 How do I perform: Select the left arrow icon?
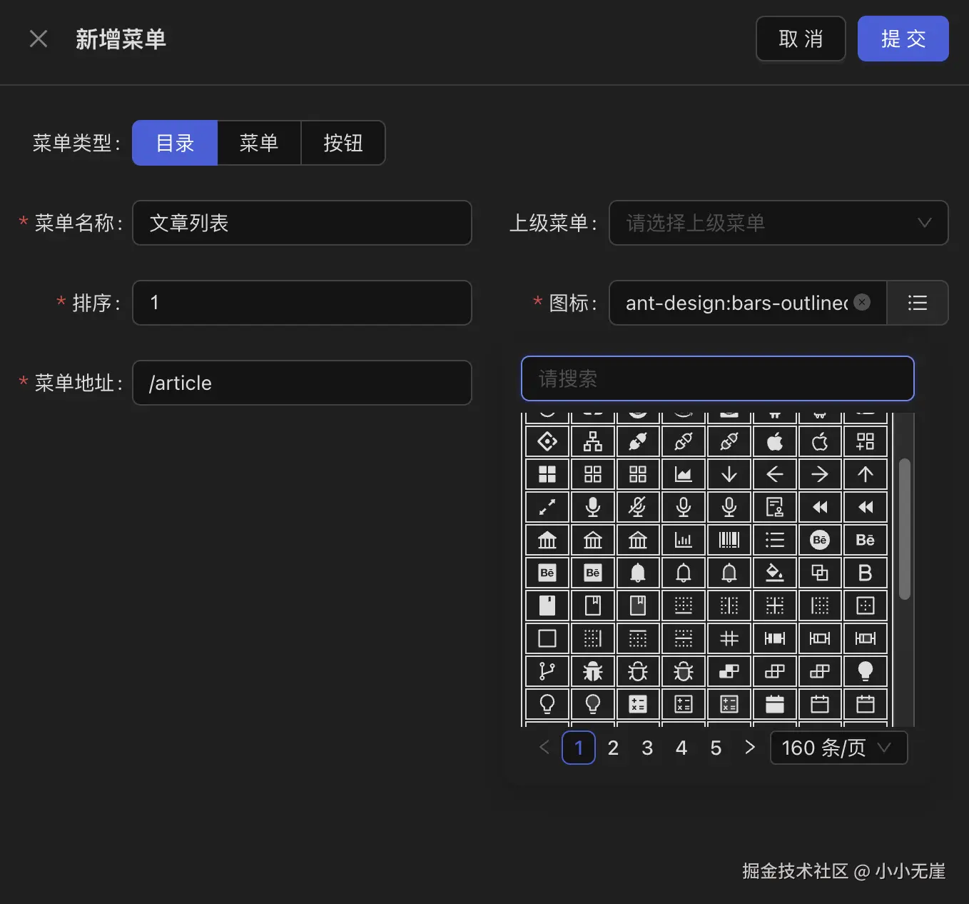(x=775, y=474)
